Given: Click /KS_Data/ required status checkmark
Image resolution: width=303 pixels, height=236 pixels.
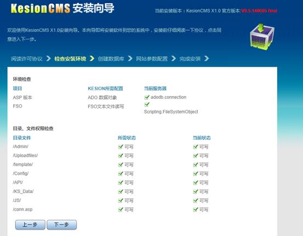Looking at the screenshot, I should [x=121, y=191].
